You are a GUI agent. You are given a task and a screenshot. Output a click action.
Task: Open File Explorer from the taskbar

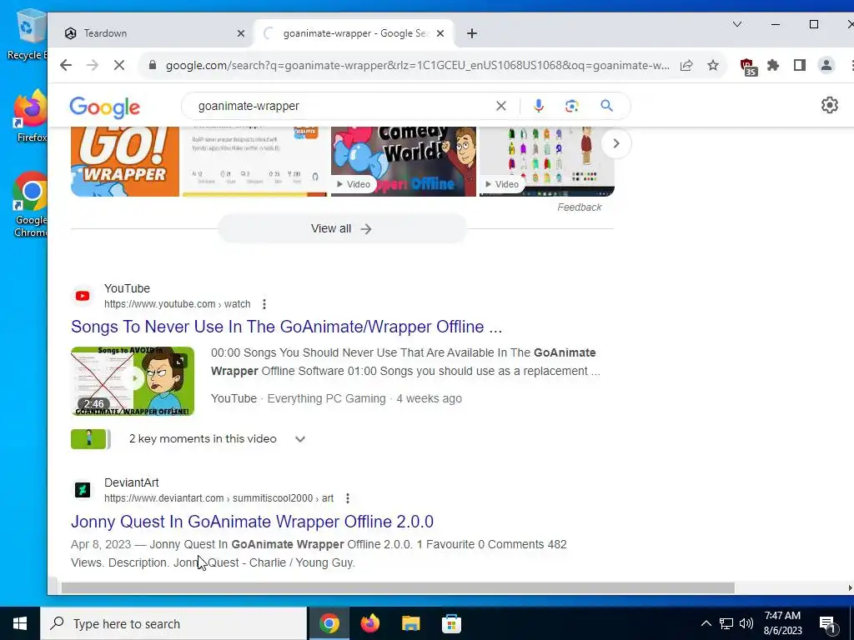[x=410, y=623]
